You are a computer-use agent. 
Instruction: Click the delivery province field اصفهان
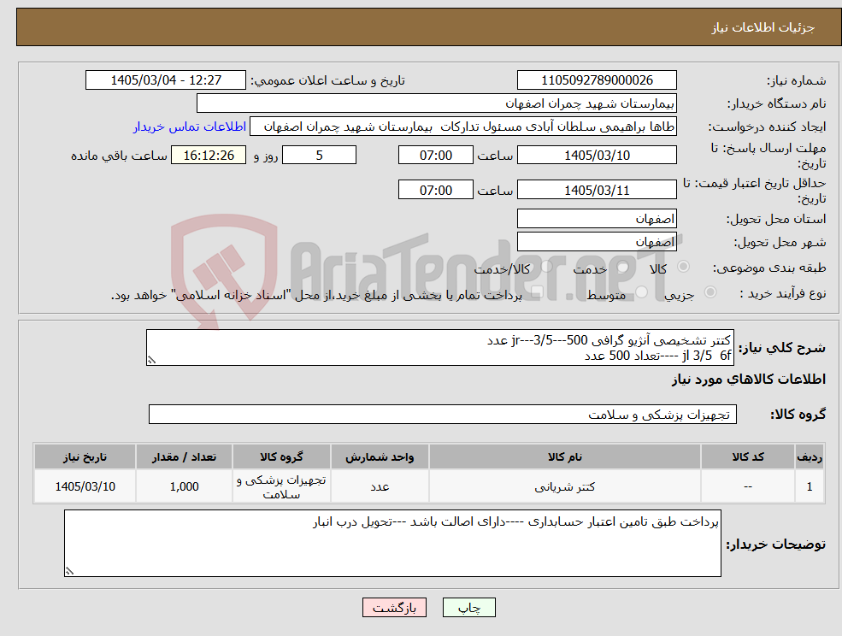pyautogui.click(x=597, y=219)
